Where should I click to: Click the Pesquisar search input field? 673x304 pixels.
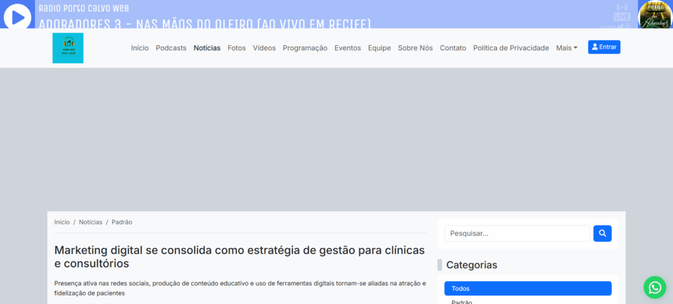pyautogui.click(x=517, y=233)
